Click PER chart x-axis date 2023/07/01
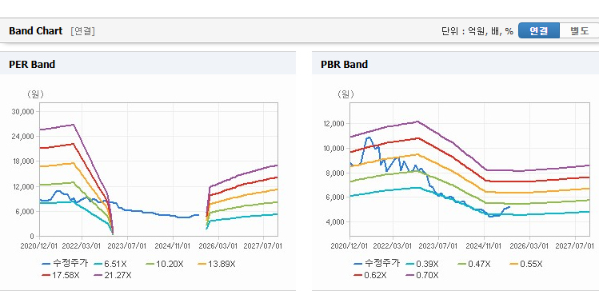This screenshot has height=291, width=599. 127,245
